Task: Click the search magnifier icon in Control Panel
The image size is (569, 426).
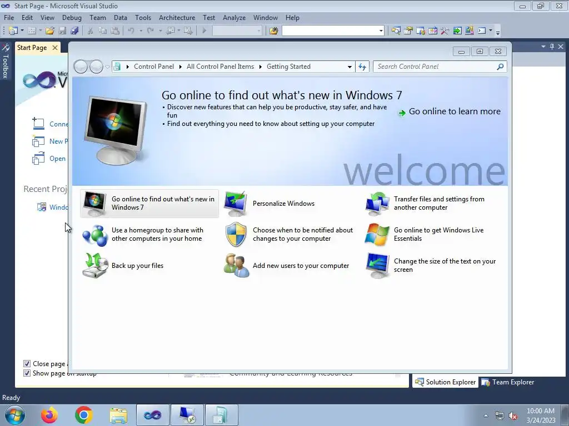Action: 500,67
